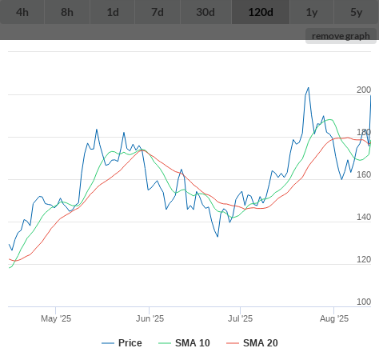The image size is (379, 364).
Task: Click the Jun '25 axis label
Action: click(x=150, y=318)
